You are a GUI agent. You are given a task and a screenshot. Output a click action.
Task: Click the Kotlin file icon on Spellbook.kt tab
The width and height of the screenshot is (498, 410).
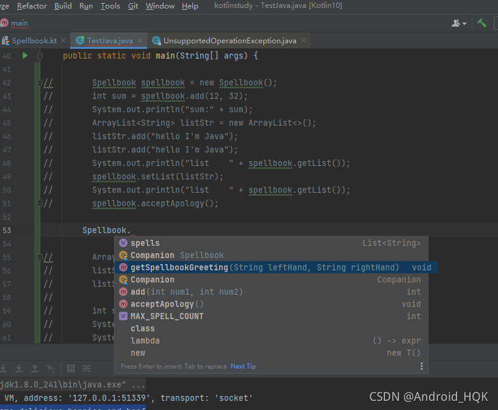coord(5,41)
